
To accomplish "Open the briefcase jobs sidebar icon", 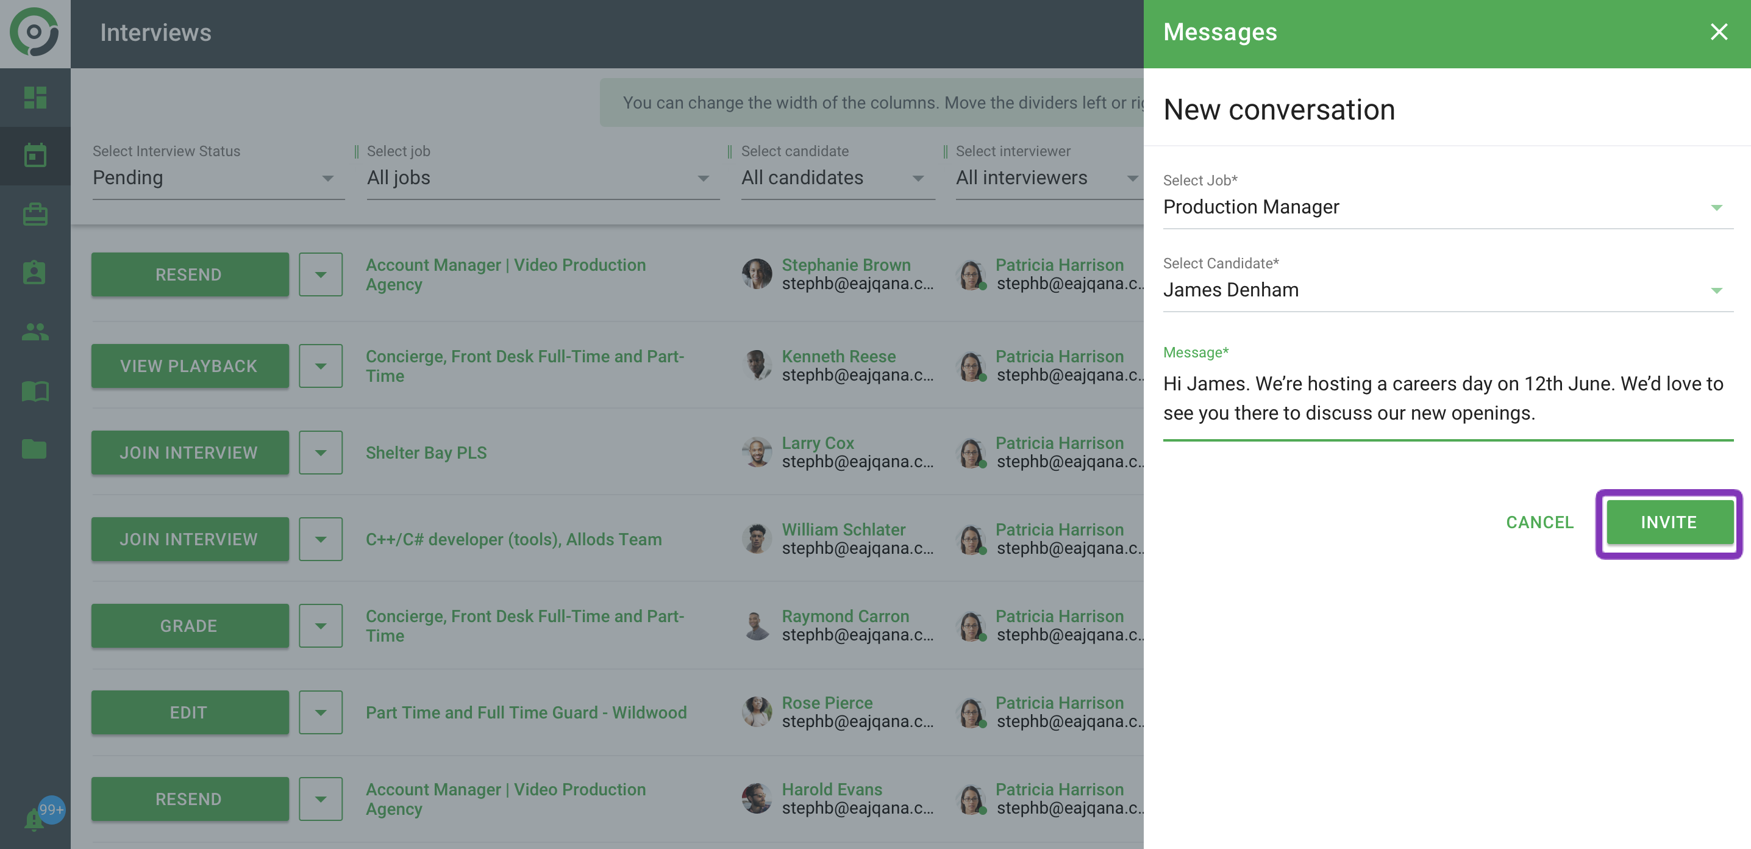I will click(35, 214).
